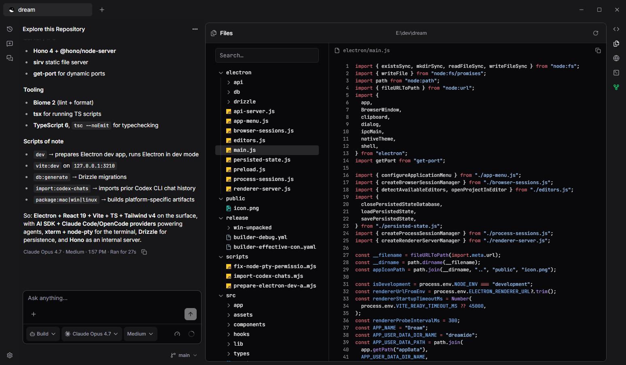
Task: Click the circular progress indicator in prompt bar
Action: point(191,334)
